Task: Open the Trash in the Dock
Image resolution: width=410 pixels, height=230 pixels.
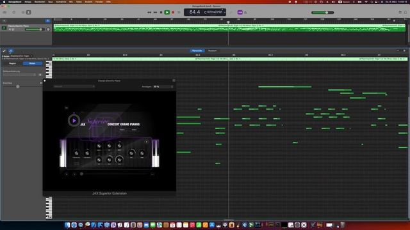Action: tap(342, 225)
